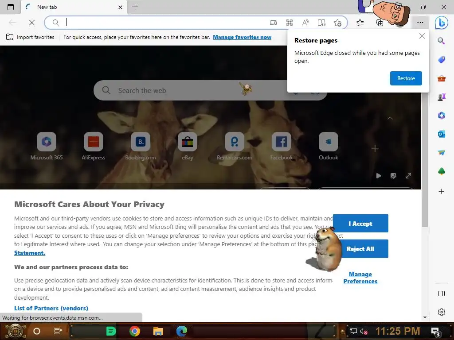
Task: Click I Accept button
Action: coord(360,224)
